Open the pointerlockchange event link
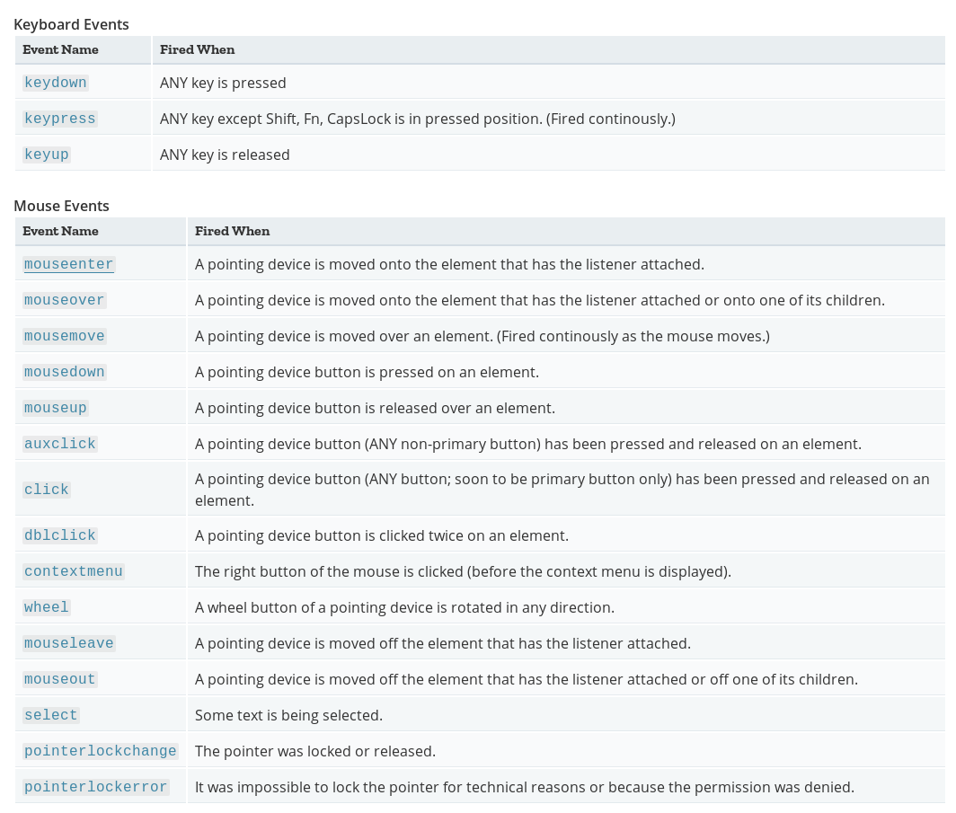This screenshot has height=813, width=956. [100, 751]
